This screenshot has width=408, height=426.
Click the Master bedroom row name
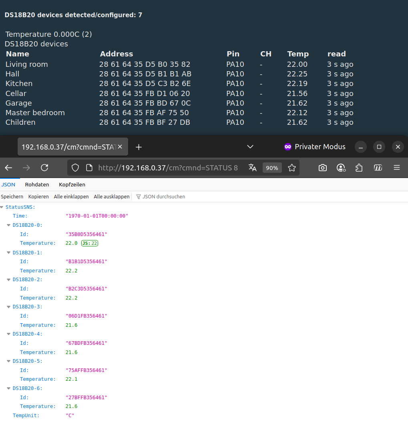click(35, 113)
